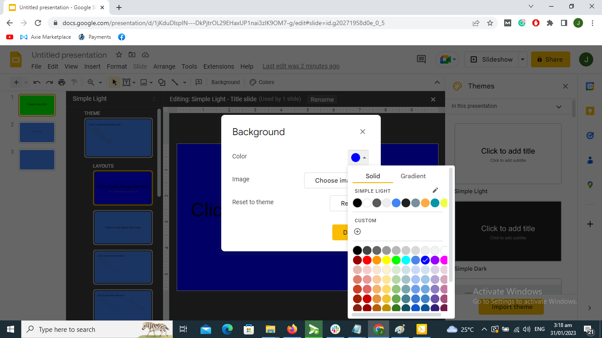Viewport: 602px width, 338px height.
Task: Redo the last action
Action: point(49,82)
